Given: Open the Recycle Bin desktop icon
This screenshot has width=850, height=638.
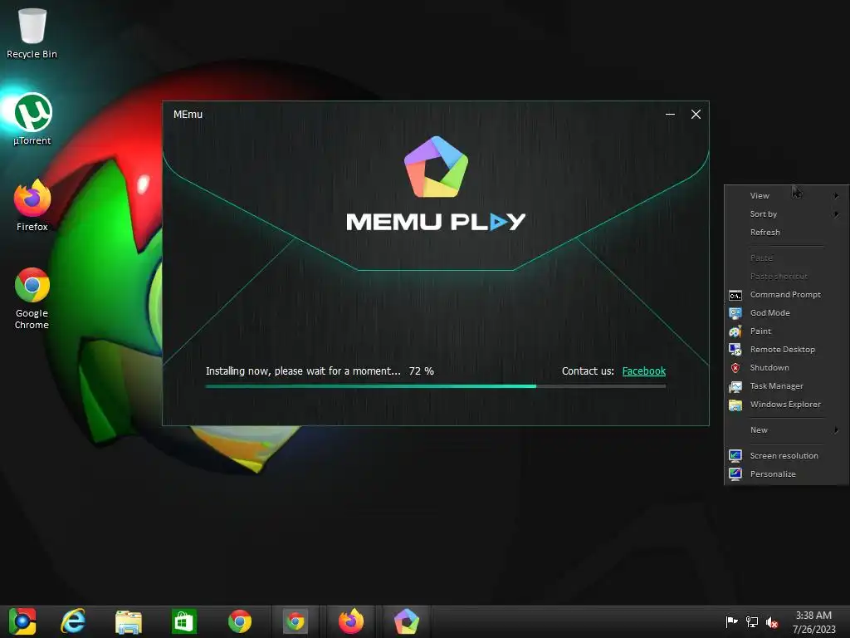Looking at the screenshot, I should click(32, 32).
